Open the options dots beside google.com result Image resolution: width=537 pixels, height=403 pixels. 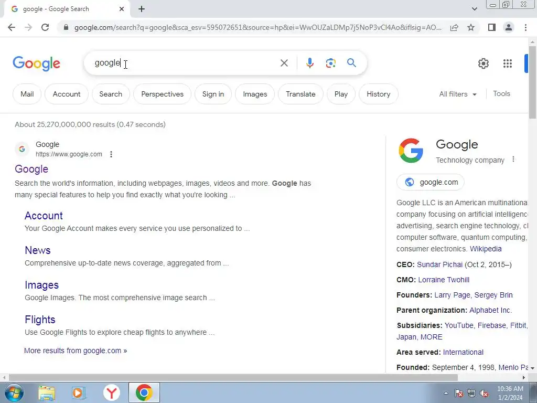pyautogui.click(x=111, y=154)
